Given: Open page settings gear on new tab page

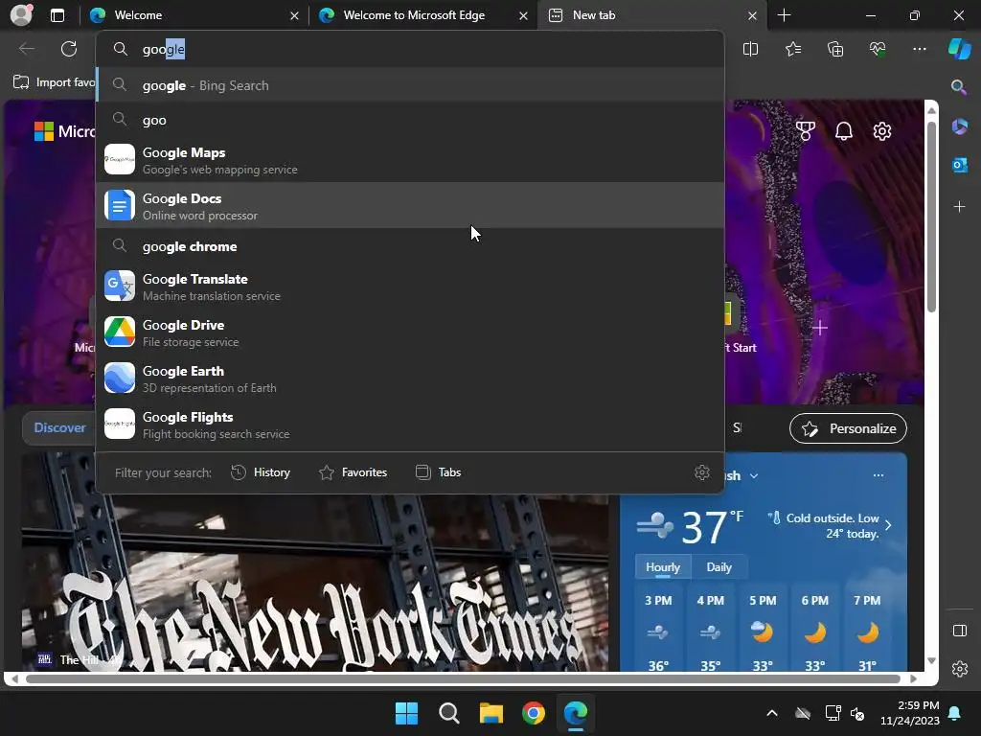Looking at the screenshot, I should [x=882, y=130].
